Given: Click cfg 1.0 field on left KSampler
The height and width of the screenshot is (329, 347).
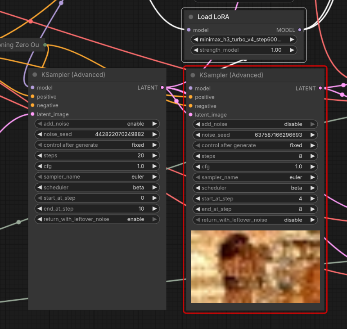Looking at the screenshot, I should 97,166.
